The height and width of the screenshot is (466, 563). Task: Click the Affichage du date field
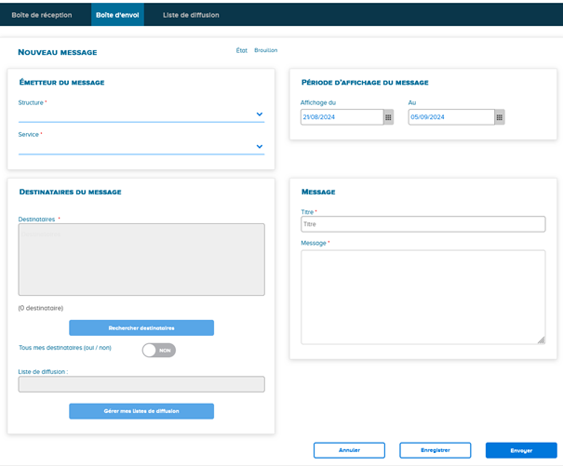(341, 117)
